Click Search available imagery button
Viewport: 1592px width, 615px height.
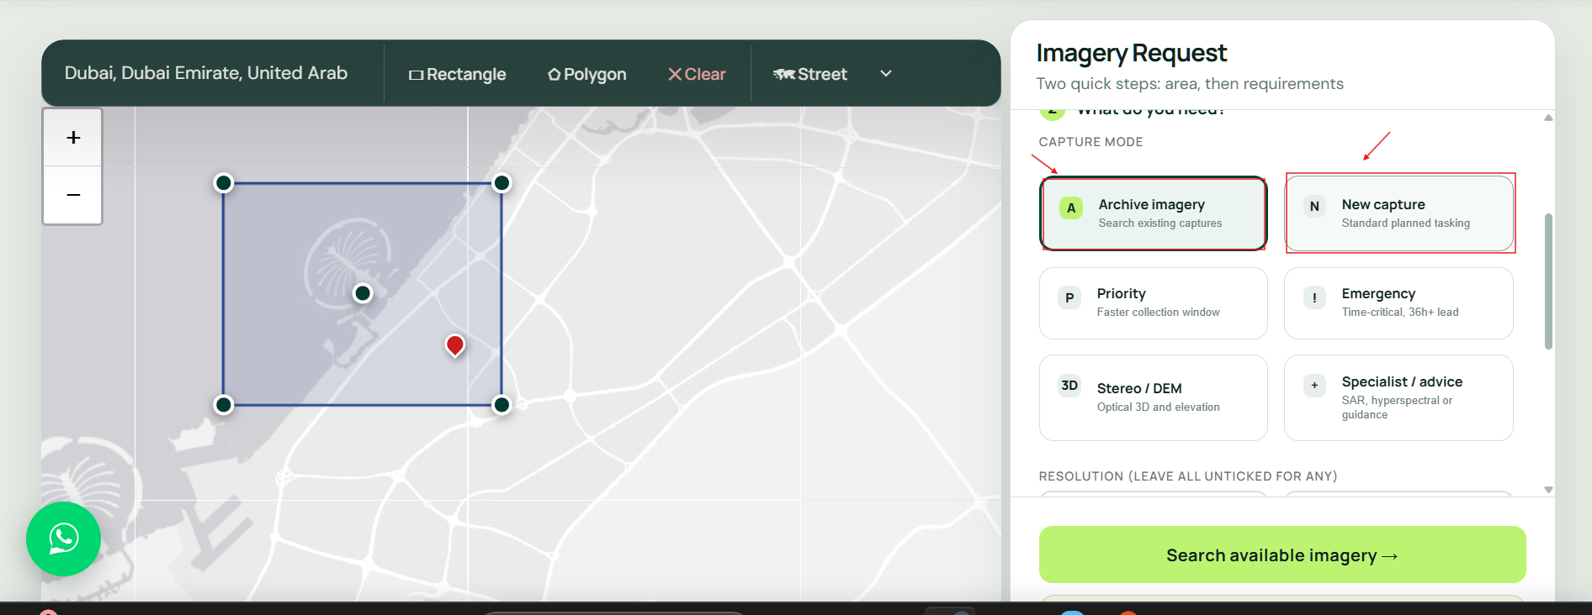(1282, 555)
